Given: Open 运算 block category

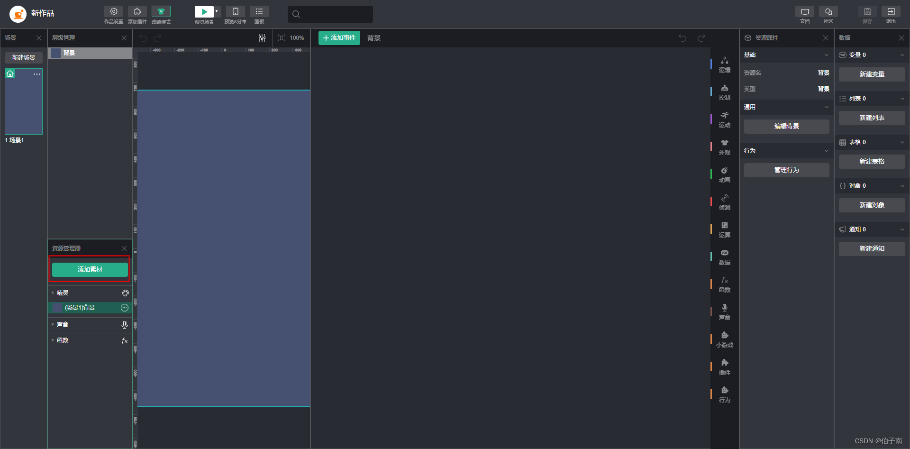Looking at the screenshot, I should click(725, 230).
